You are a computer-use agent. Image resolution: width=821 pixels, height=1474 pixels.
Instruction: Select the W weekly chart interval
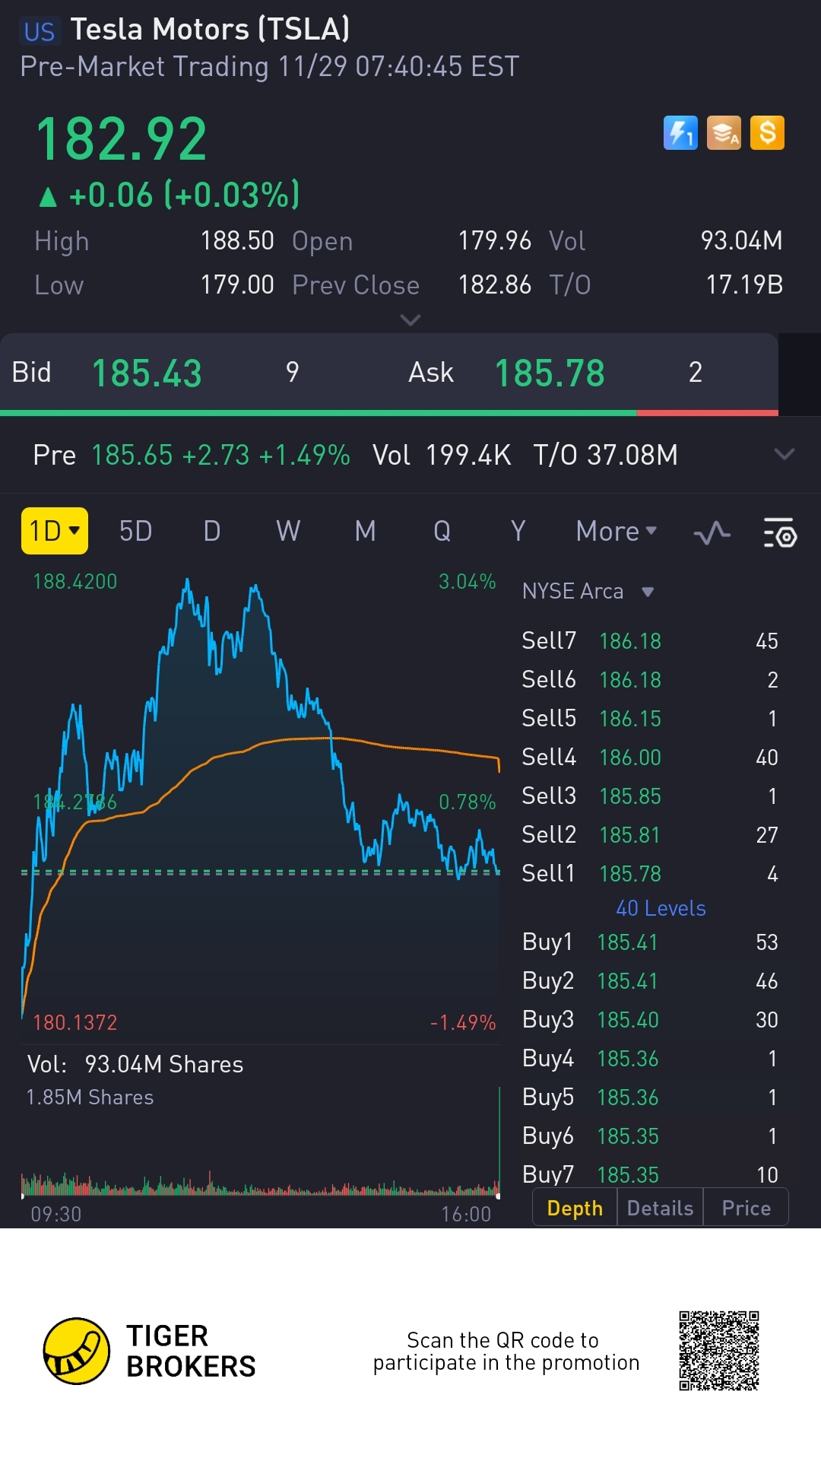click(x=288, y=531)
